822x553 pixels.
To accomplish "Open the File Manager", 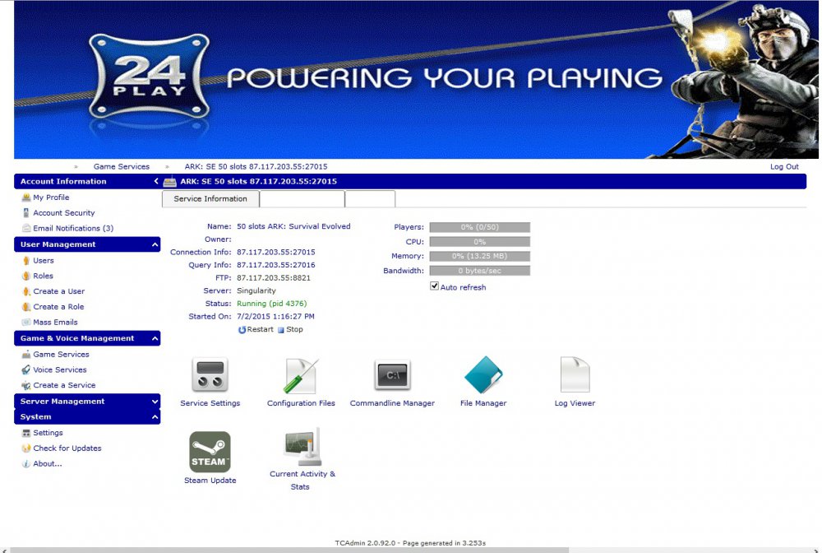I will pyautogui.click(x=483, y=380).
